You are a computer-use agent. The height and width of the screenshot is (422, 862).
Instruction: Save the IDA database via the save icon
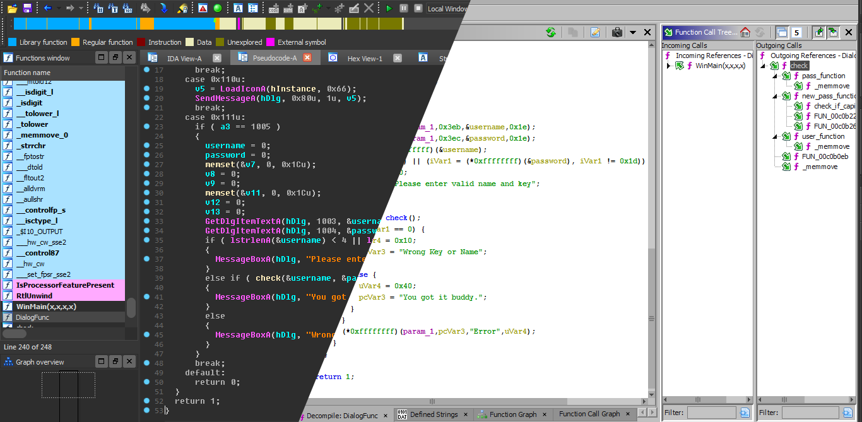[27, 8]
